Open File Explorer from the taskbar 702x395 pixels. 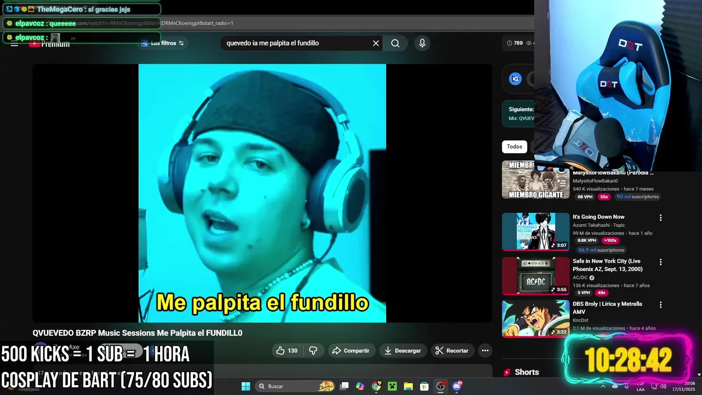pos(408,386)
